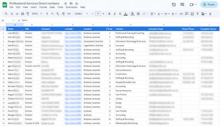This screenshot has width=220, height=126.
Task: Insert a chart
Action: point(192,14)
